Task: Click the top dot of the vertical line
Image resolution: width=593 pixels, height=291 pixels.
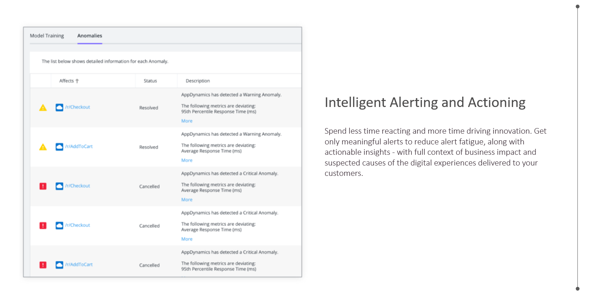Action: pyautogui.click(x=577, y=6)
